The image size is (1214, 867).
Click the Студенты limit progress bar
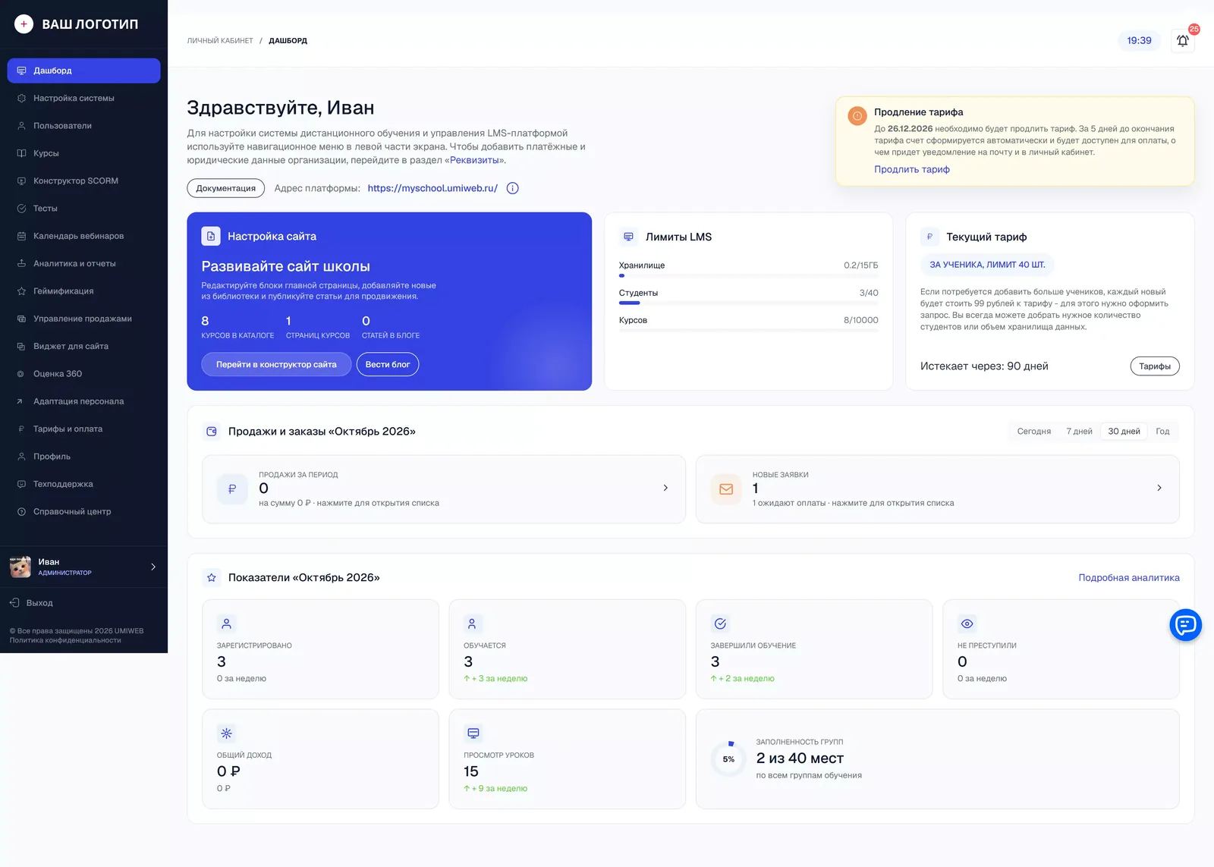748,303
